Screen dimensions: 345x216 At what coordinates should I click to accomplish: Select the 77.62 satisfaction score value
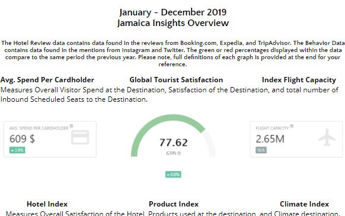pyautogui.click(x=173, y=143)
